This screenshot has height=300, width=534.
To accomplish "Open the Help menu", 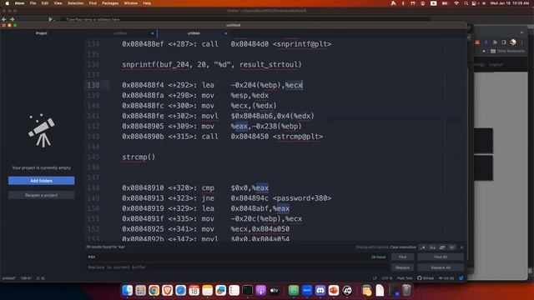I will coord(147,3).
